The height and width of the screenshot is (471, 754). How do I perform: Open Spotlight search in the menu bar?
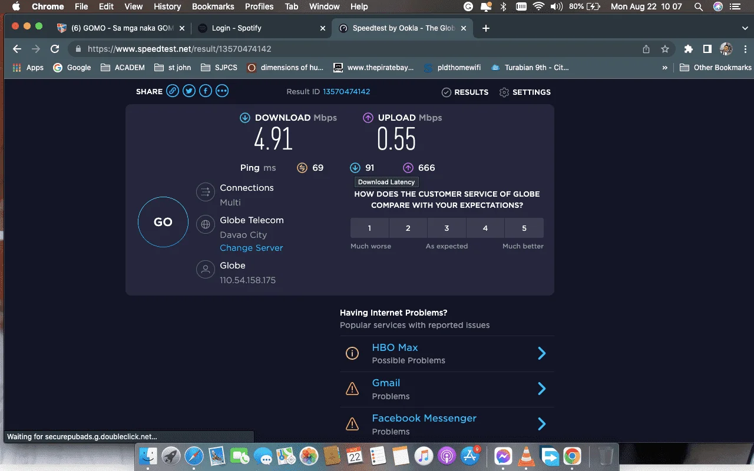tap(699, 6)
